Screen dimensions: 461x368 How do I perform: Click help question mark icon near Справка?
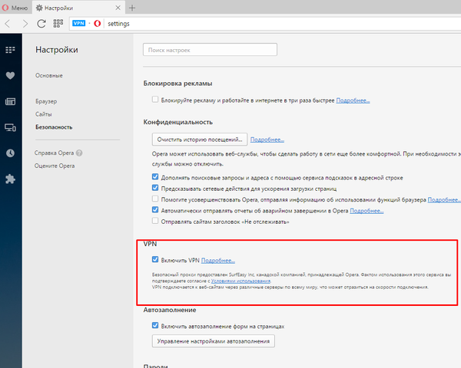79,153
